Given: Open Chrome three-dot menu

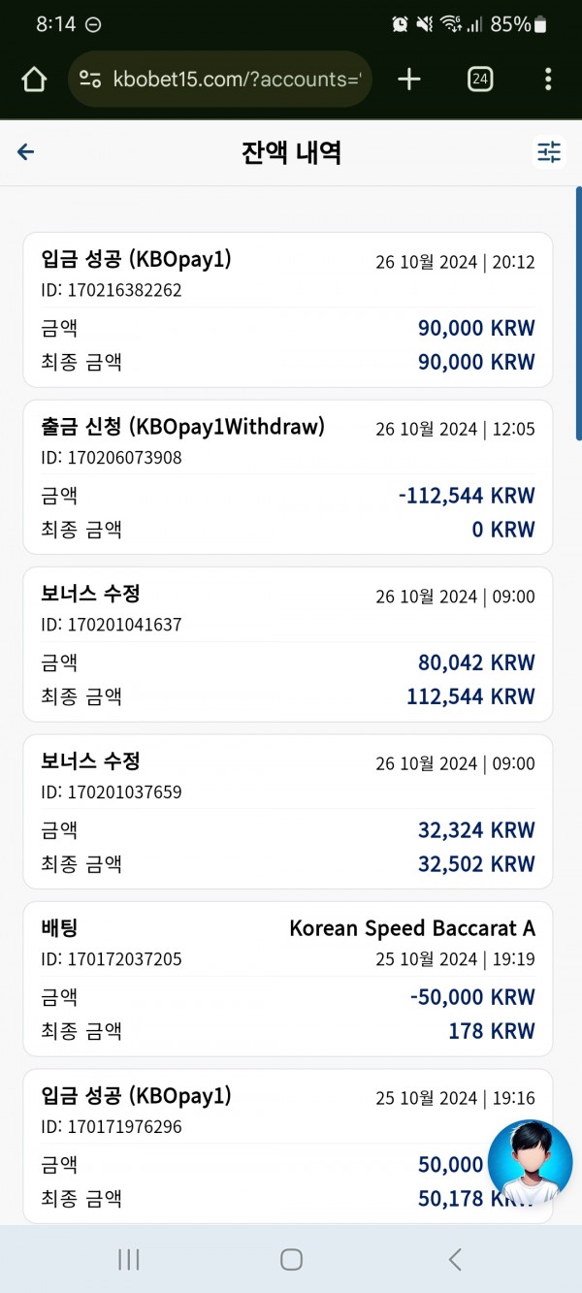Looking at the screenshot, I should (548, 80).
